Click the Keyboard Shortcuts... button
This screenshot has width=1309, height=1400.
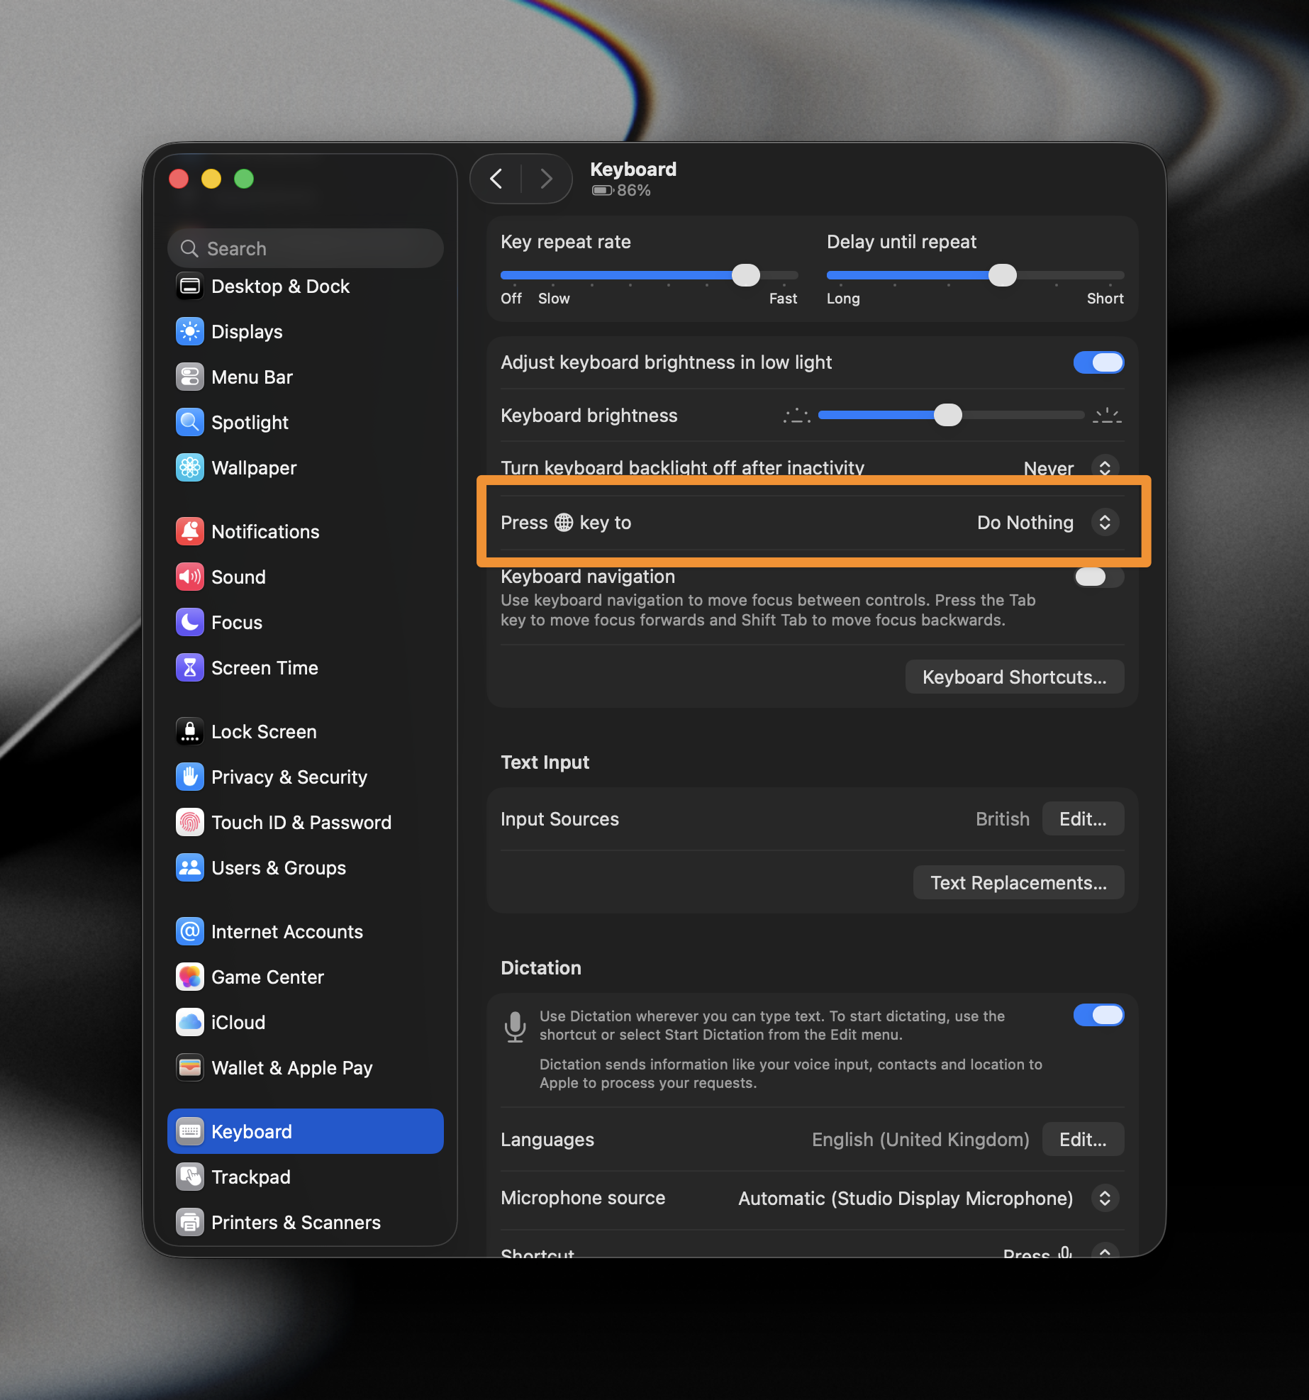click(x=1014, y=677)
